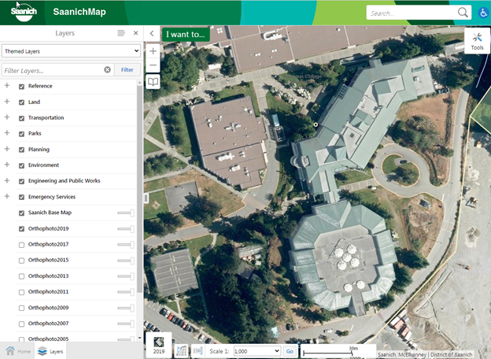The image size is (491, 359).
Task: Click the scale ruler icon
Action: (x=198, y=351)
